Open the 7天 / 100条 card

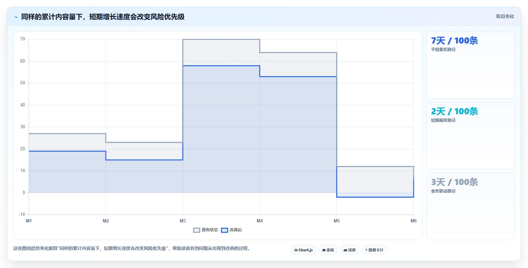coord(470,65)
